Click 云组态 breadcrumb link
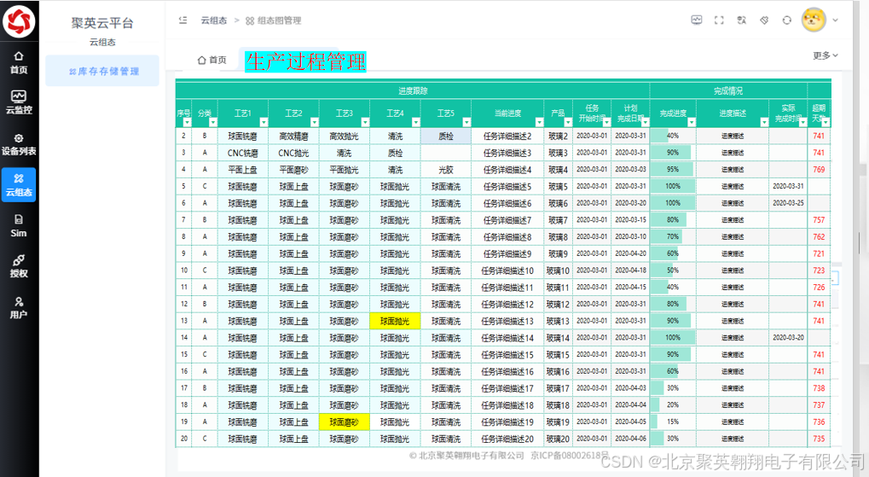Image resolution: width=869 pixels, height=477 pixels. tap(214, 20)
